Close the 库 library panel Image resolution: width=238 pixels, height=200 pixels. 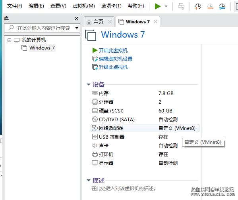pyautogui.click(x=77, y=19)
